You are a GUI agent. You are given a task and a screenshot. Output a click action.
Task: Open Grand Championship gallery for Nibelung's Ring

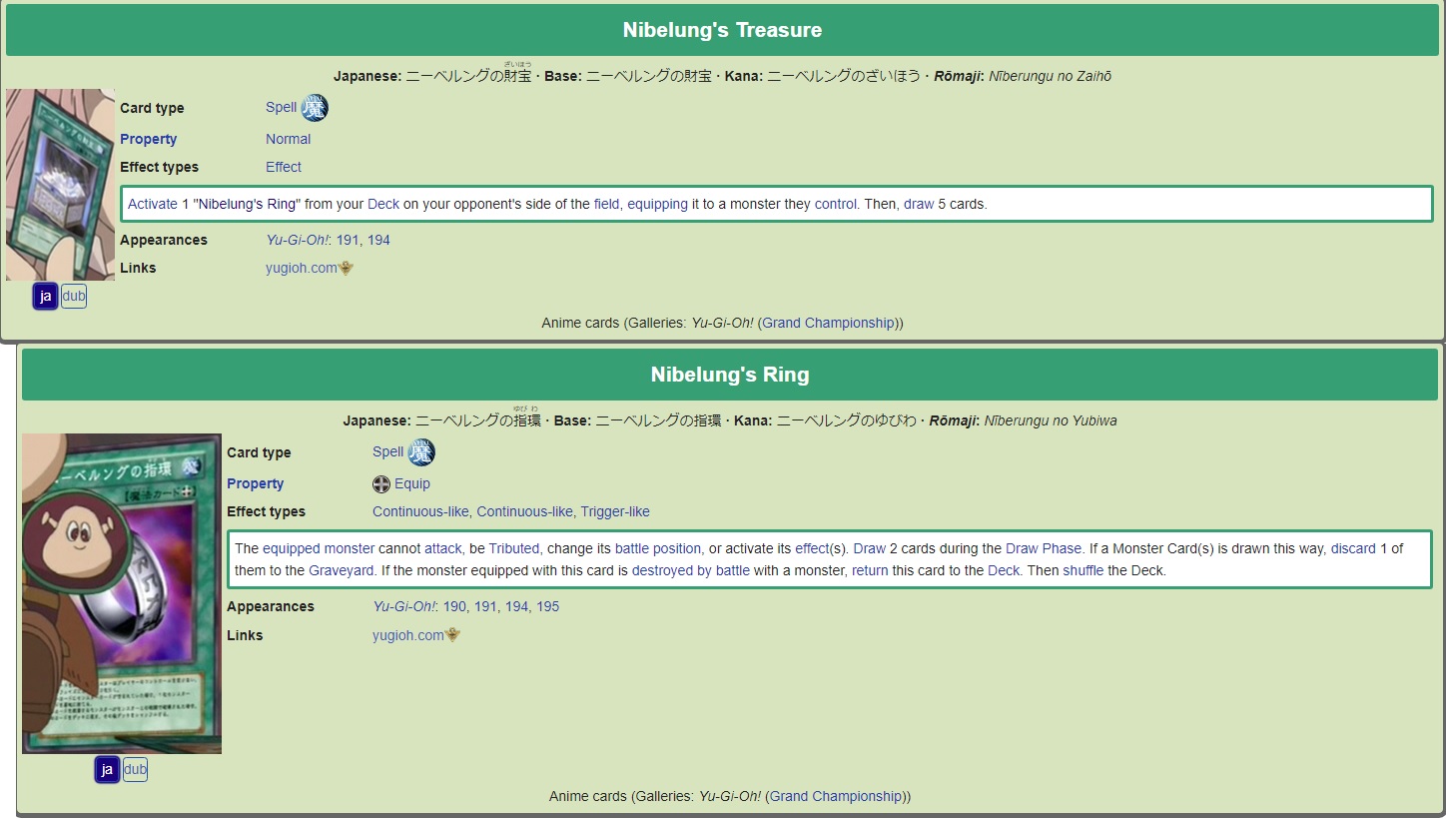tap(836, 796)
